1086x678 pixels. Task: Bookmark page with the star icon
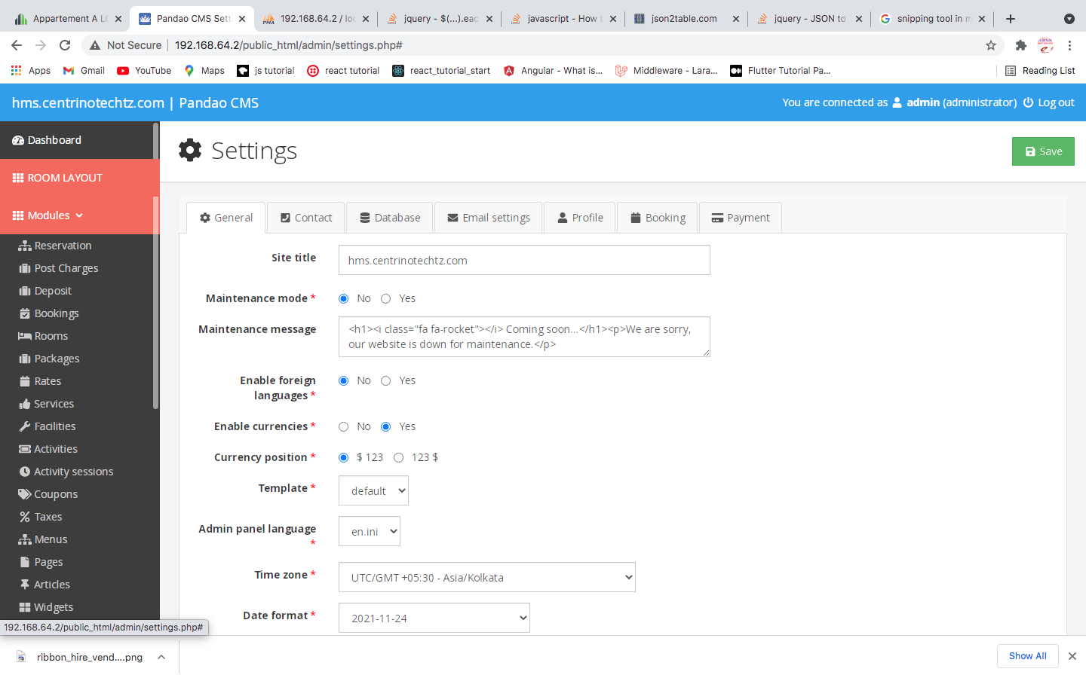(x=990, y=45)
